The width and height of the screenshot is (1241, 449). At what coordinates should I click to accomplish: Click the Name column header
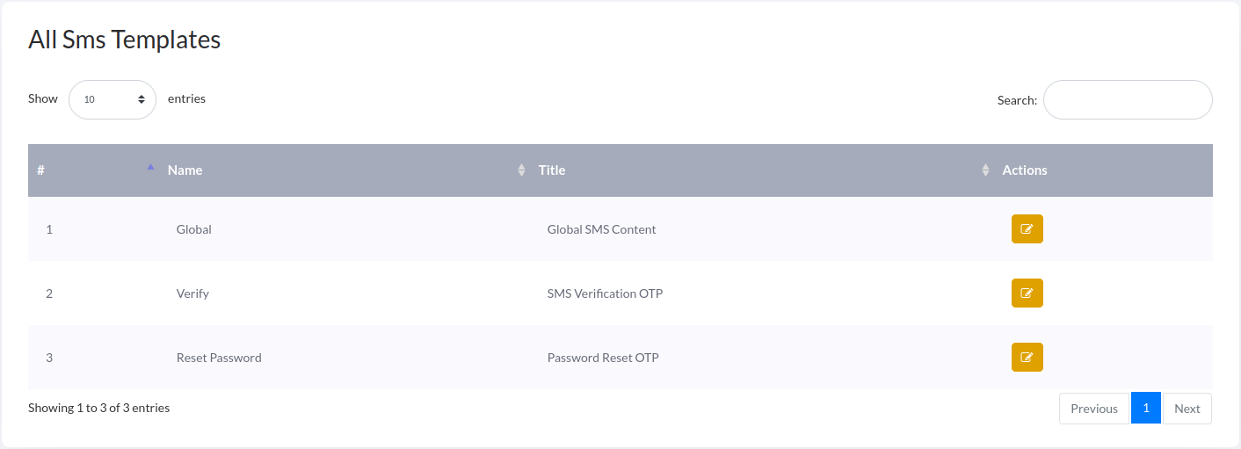click(185, 170)
